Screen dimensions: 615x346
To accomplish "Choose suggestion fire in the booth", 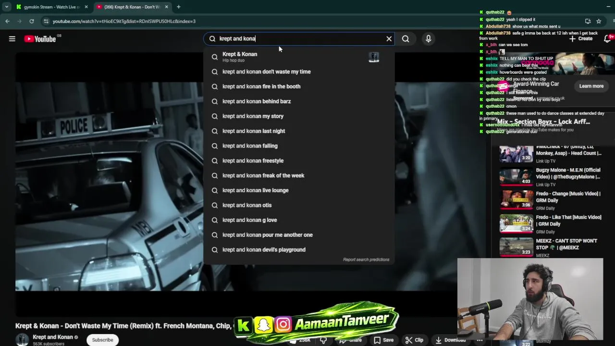I will coord(298,86).
